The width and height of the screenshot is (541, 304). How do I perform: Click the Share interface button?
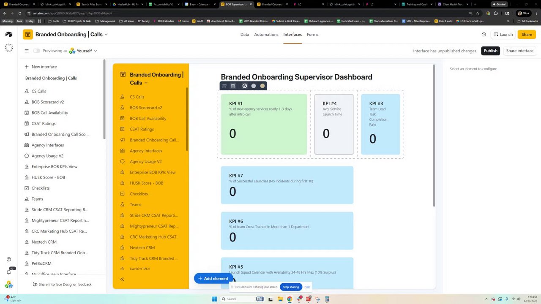tap(520, 51)
